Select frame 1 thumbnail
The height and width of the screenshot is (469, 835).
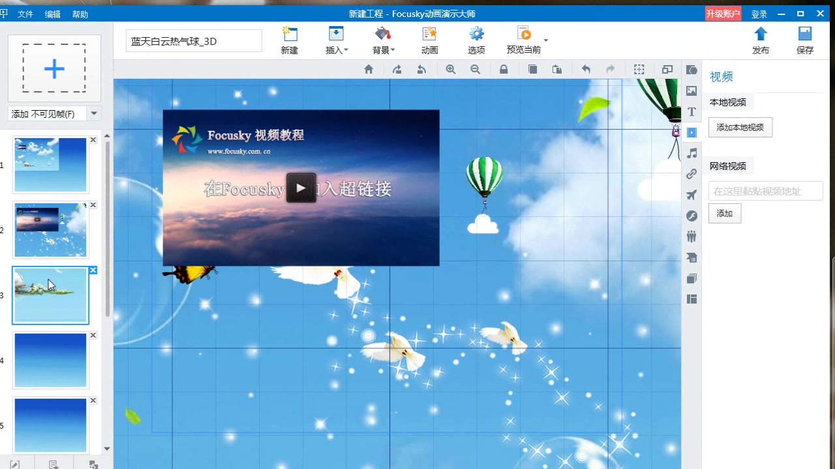click(x=50, y=165)
